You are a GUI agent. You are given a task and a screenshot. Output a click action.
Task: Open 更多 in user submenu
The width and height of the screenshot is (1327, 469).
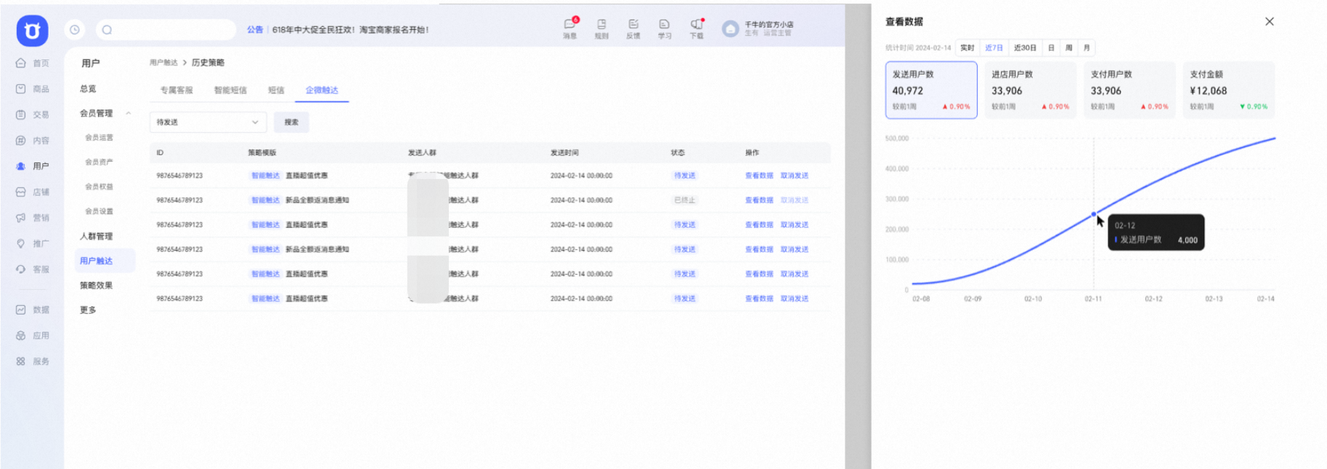(x=88, y=310)
